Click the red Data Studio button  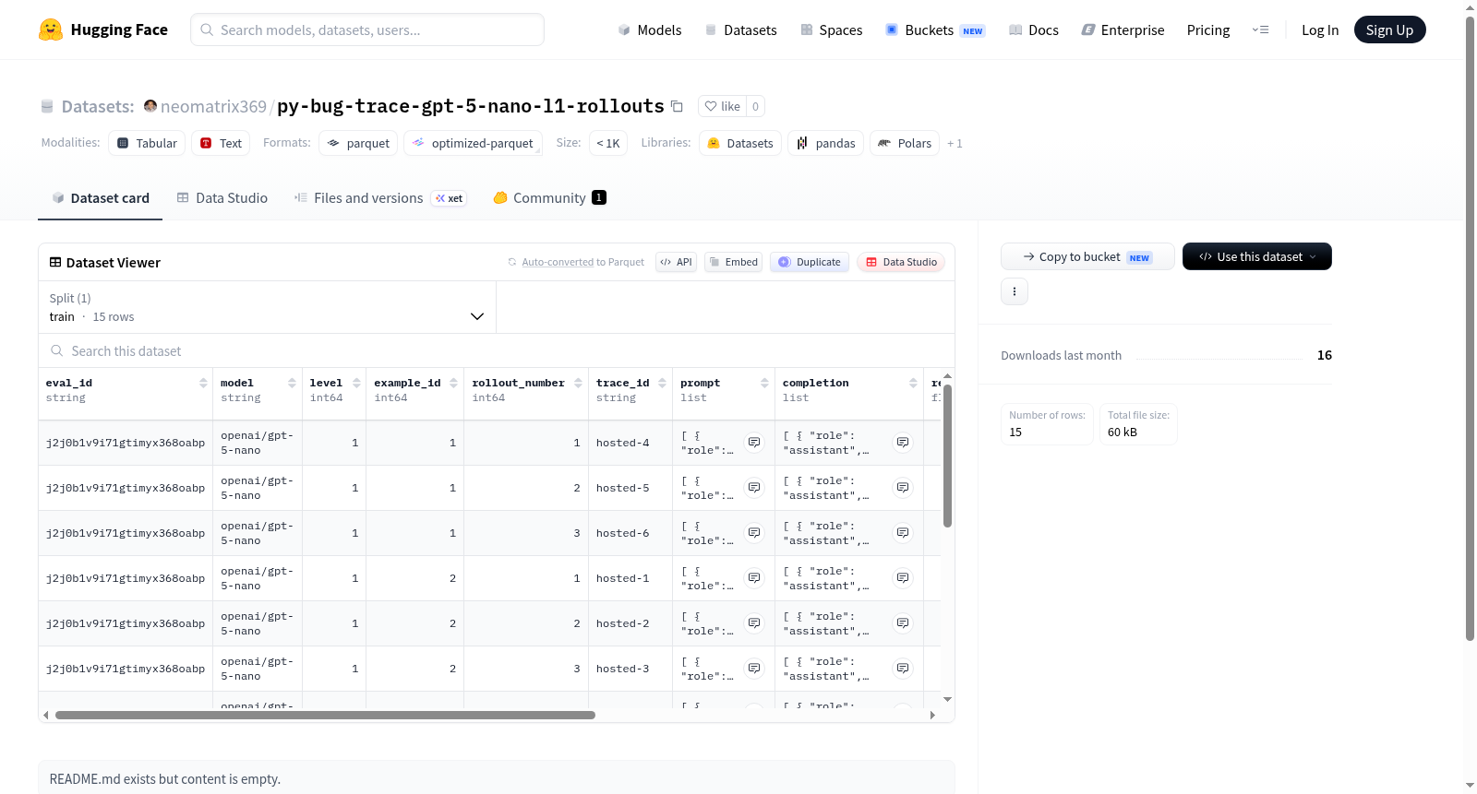(901, 262)
